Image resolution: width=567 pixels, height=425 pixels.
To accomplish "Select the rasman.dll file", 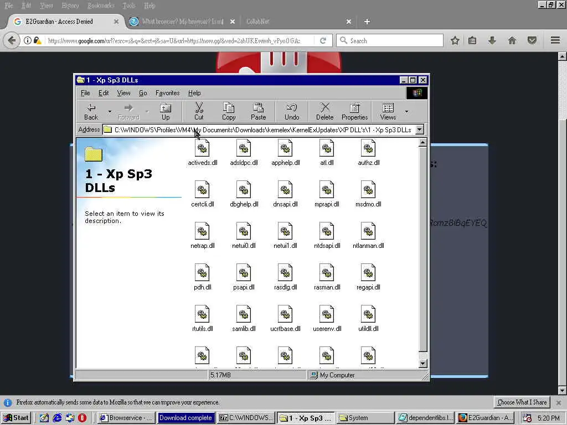I will (327, 277).
